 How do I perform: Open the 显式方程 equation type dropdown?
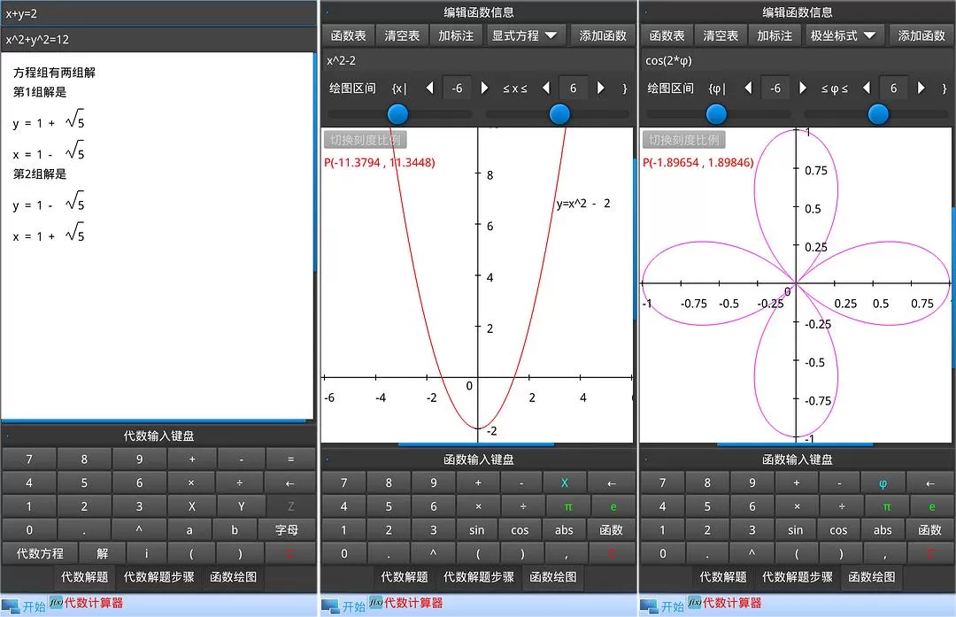[x=525, y=36]
